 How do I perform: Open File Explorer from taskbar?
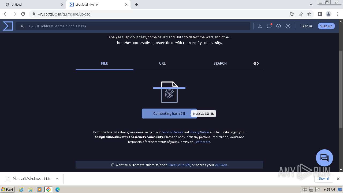[x=30, y=190]
